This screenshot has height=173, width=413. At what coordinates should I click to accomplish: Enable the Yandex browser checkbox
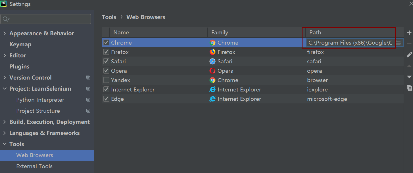tap(106, 80)
